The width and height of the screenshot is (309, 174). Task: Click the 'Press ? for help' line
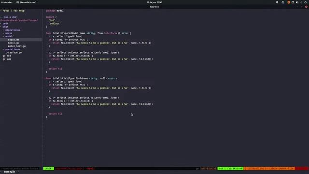click(13, 11)
